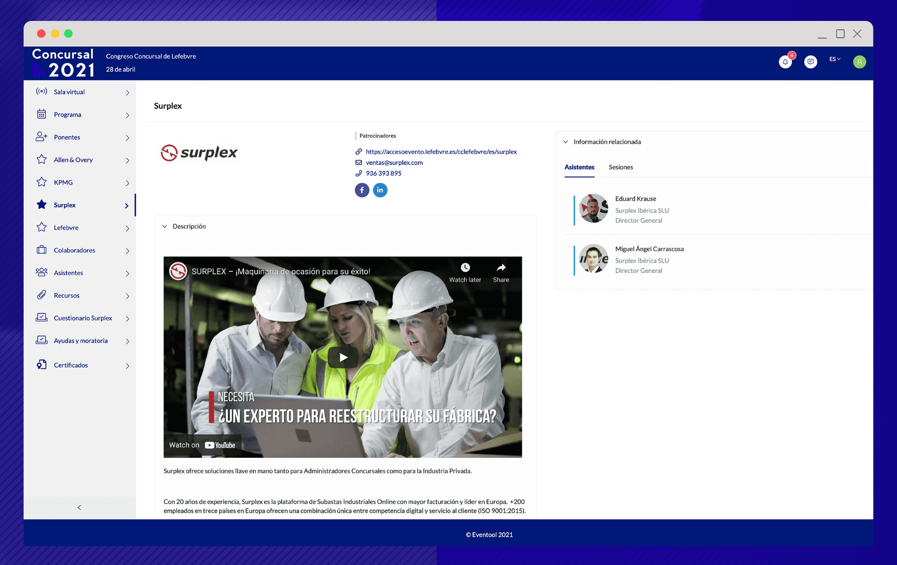Click the '28 de abril' event date

click(121, 70)
